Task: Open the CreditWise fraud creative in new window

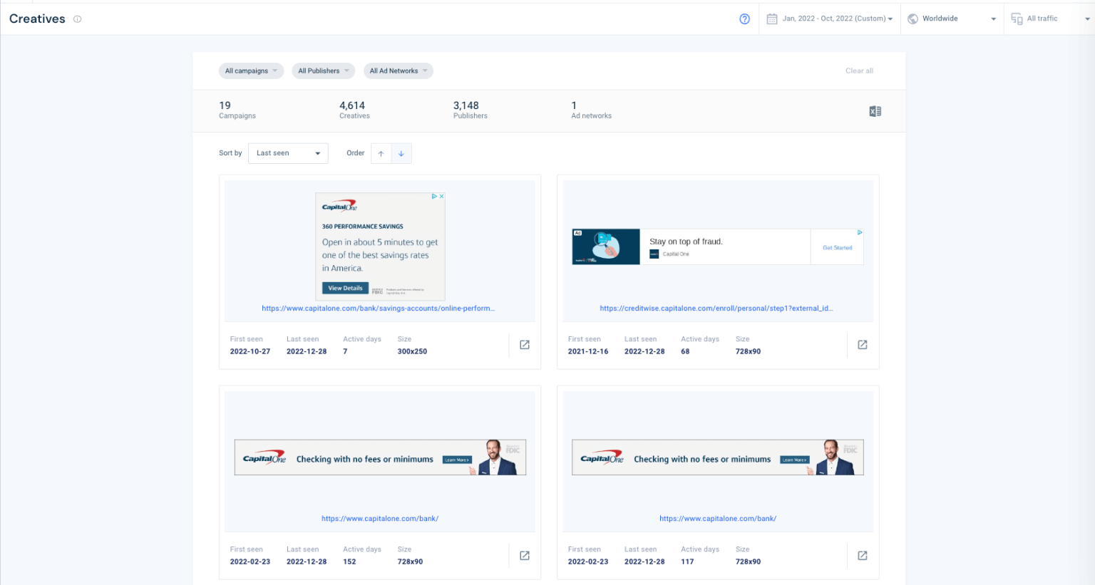Action: (862, 344)
